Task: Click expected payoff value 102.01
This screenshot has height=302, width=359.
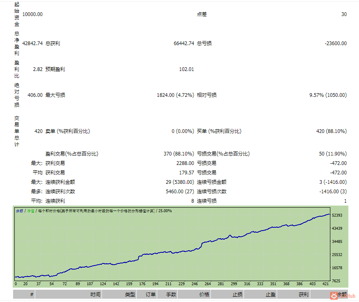Action: click(x=187, y=69)
